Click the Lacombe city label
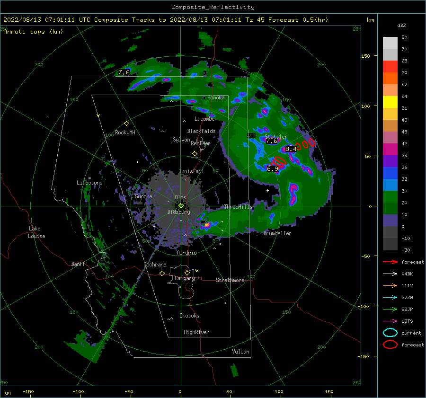 pyautogui.click(x=204, y=119)
